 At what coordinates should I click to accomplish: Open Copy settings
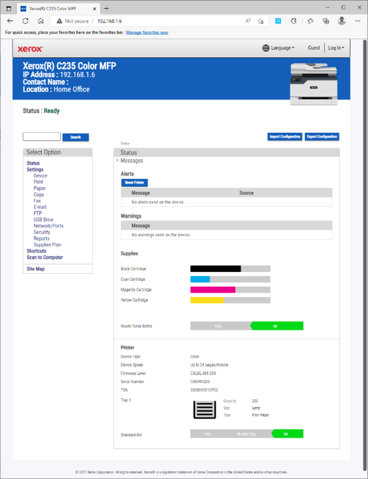39,195
